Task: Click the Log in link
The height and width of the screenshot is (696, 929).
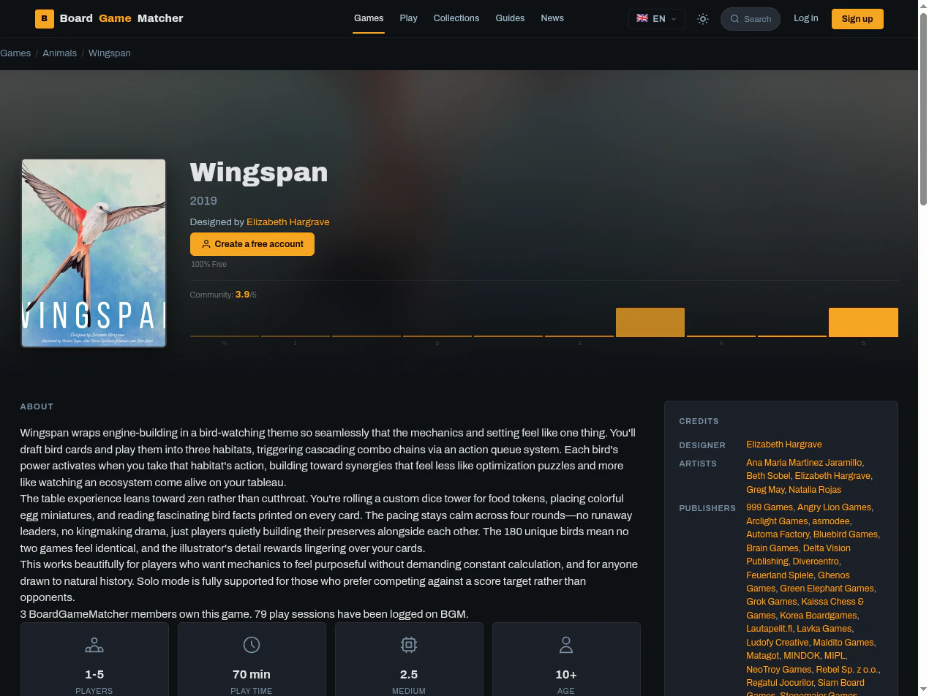Action: (806, 18)
